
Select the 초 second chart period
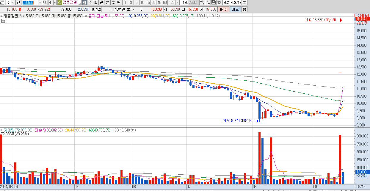[x=113, y=2]
